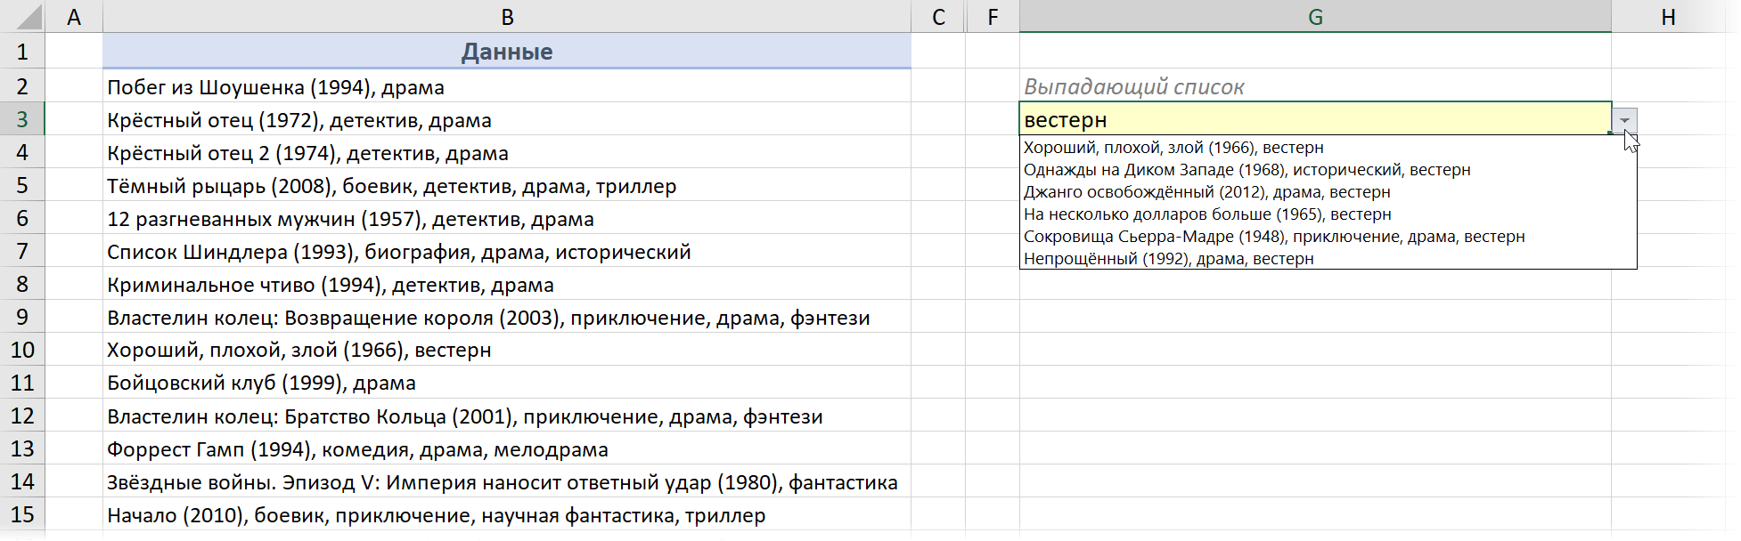Screen dimensions: 1741x541
Task: Select the 'Список Шиндлера (1993)' cell
Action: [398, 252]
